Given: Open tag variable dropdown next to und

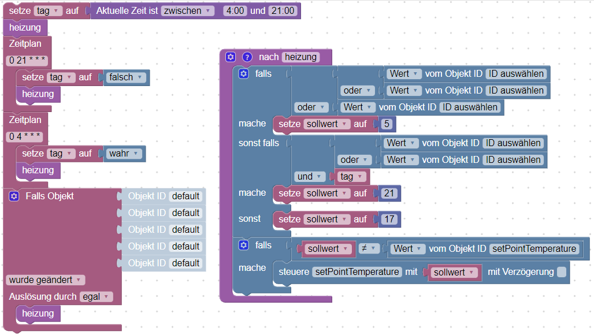Looking at the screenshot, I should click(352, 176).
